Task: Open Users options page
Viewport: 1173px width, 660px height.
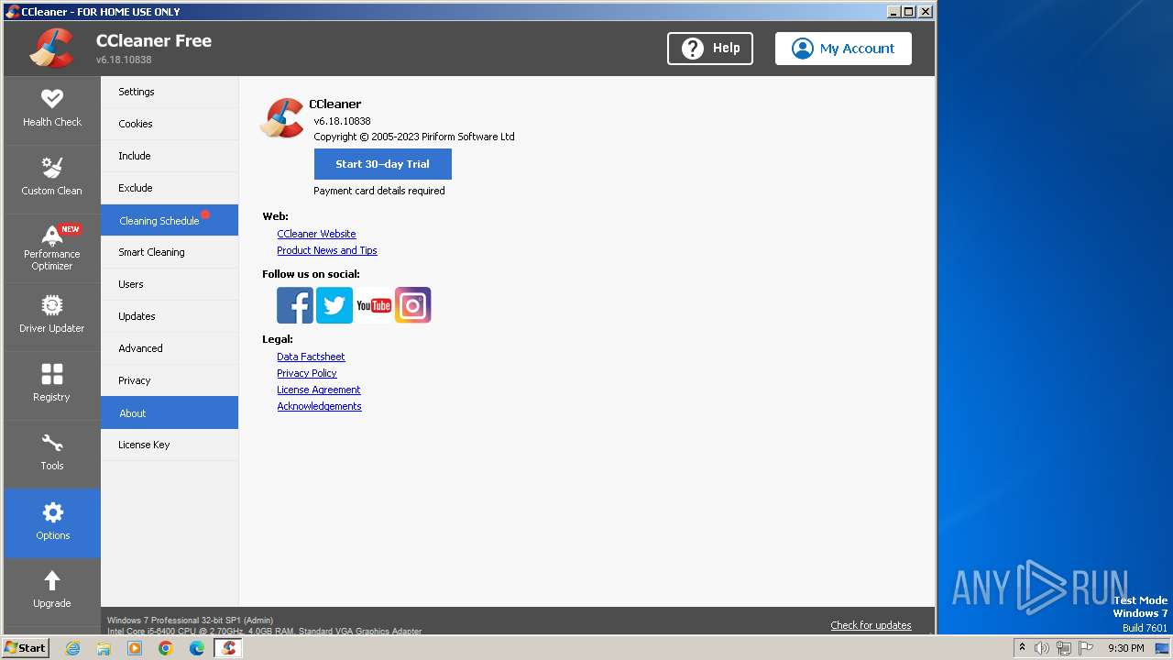Action: (x=170, y=284)
